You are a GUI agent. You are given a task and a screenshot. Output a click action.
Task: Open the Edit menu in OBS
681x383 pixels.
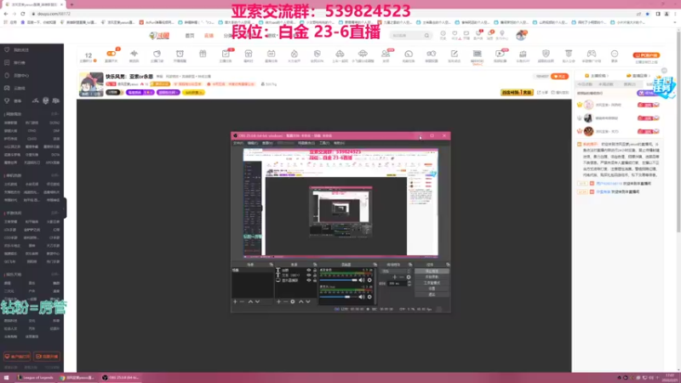252,143
